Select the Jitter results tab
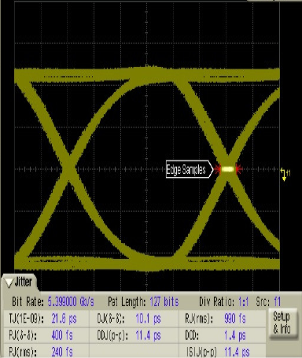Viewport: 302px width, 358px height. tap(20, 282)
